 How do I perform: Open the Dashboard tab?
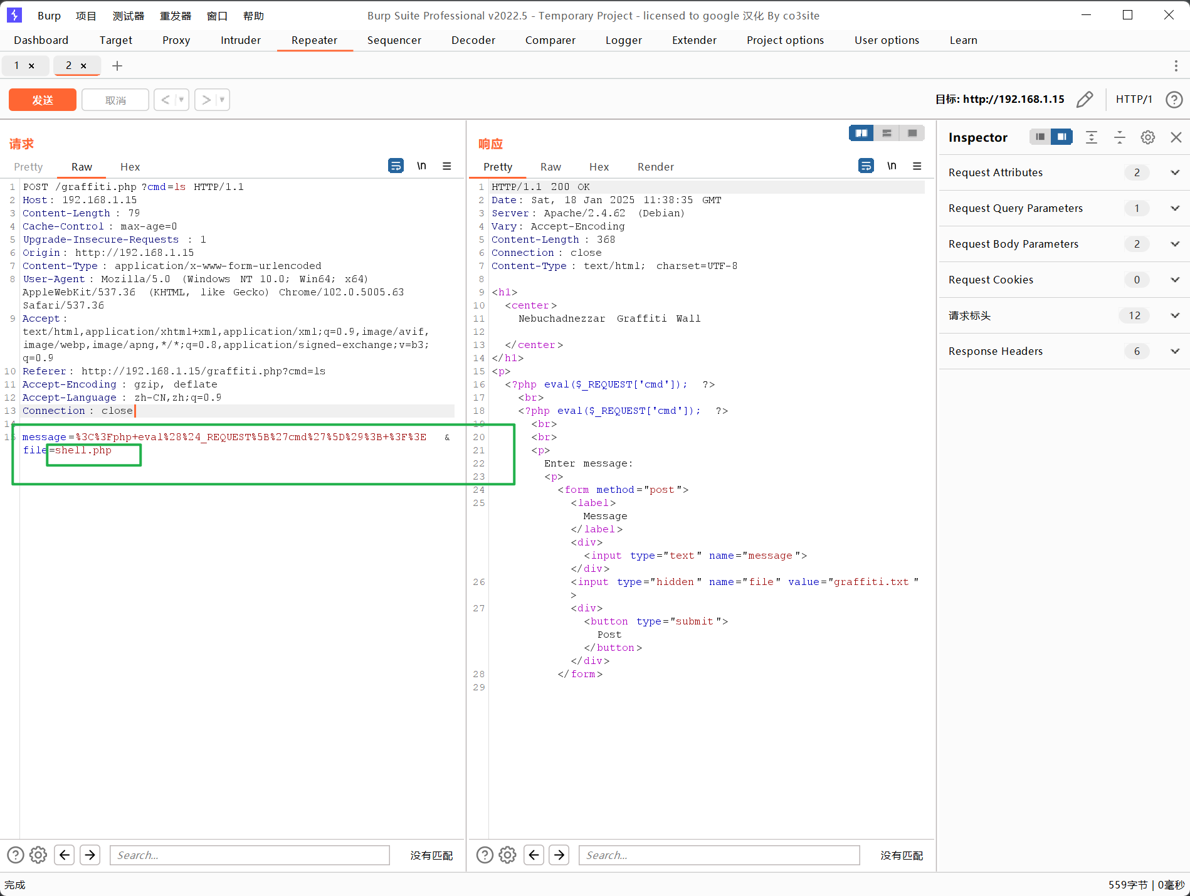pyautogui.click(x=41, y=40)
